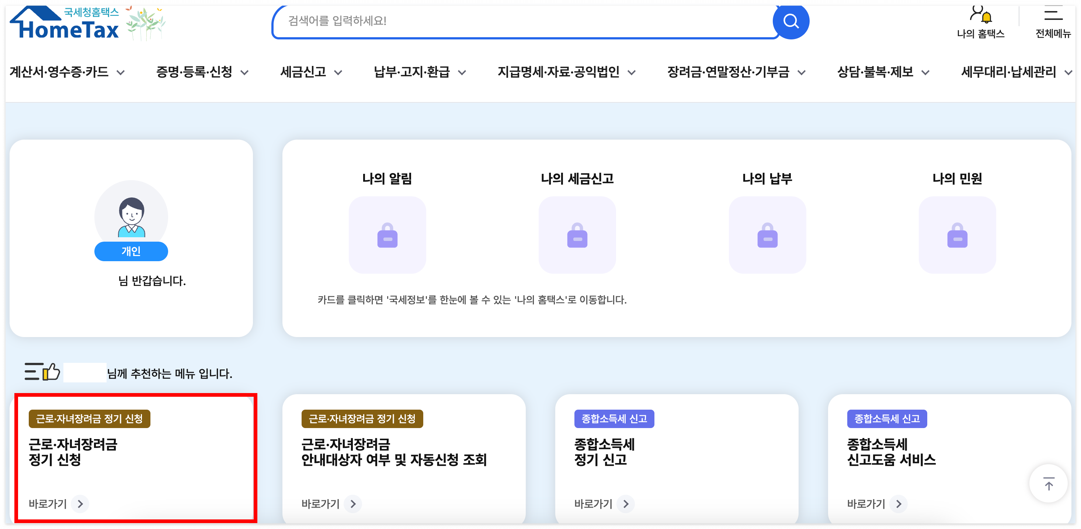Click the 나의 홈택스 label text
The image size is (1081, 529).
pos(980,34)
